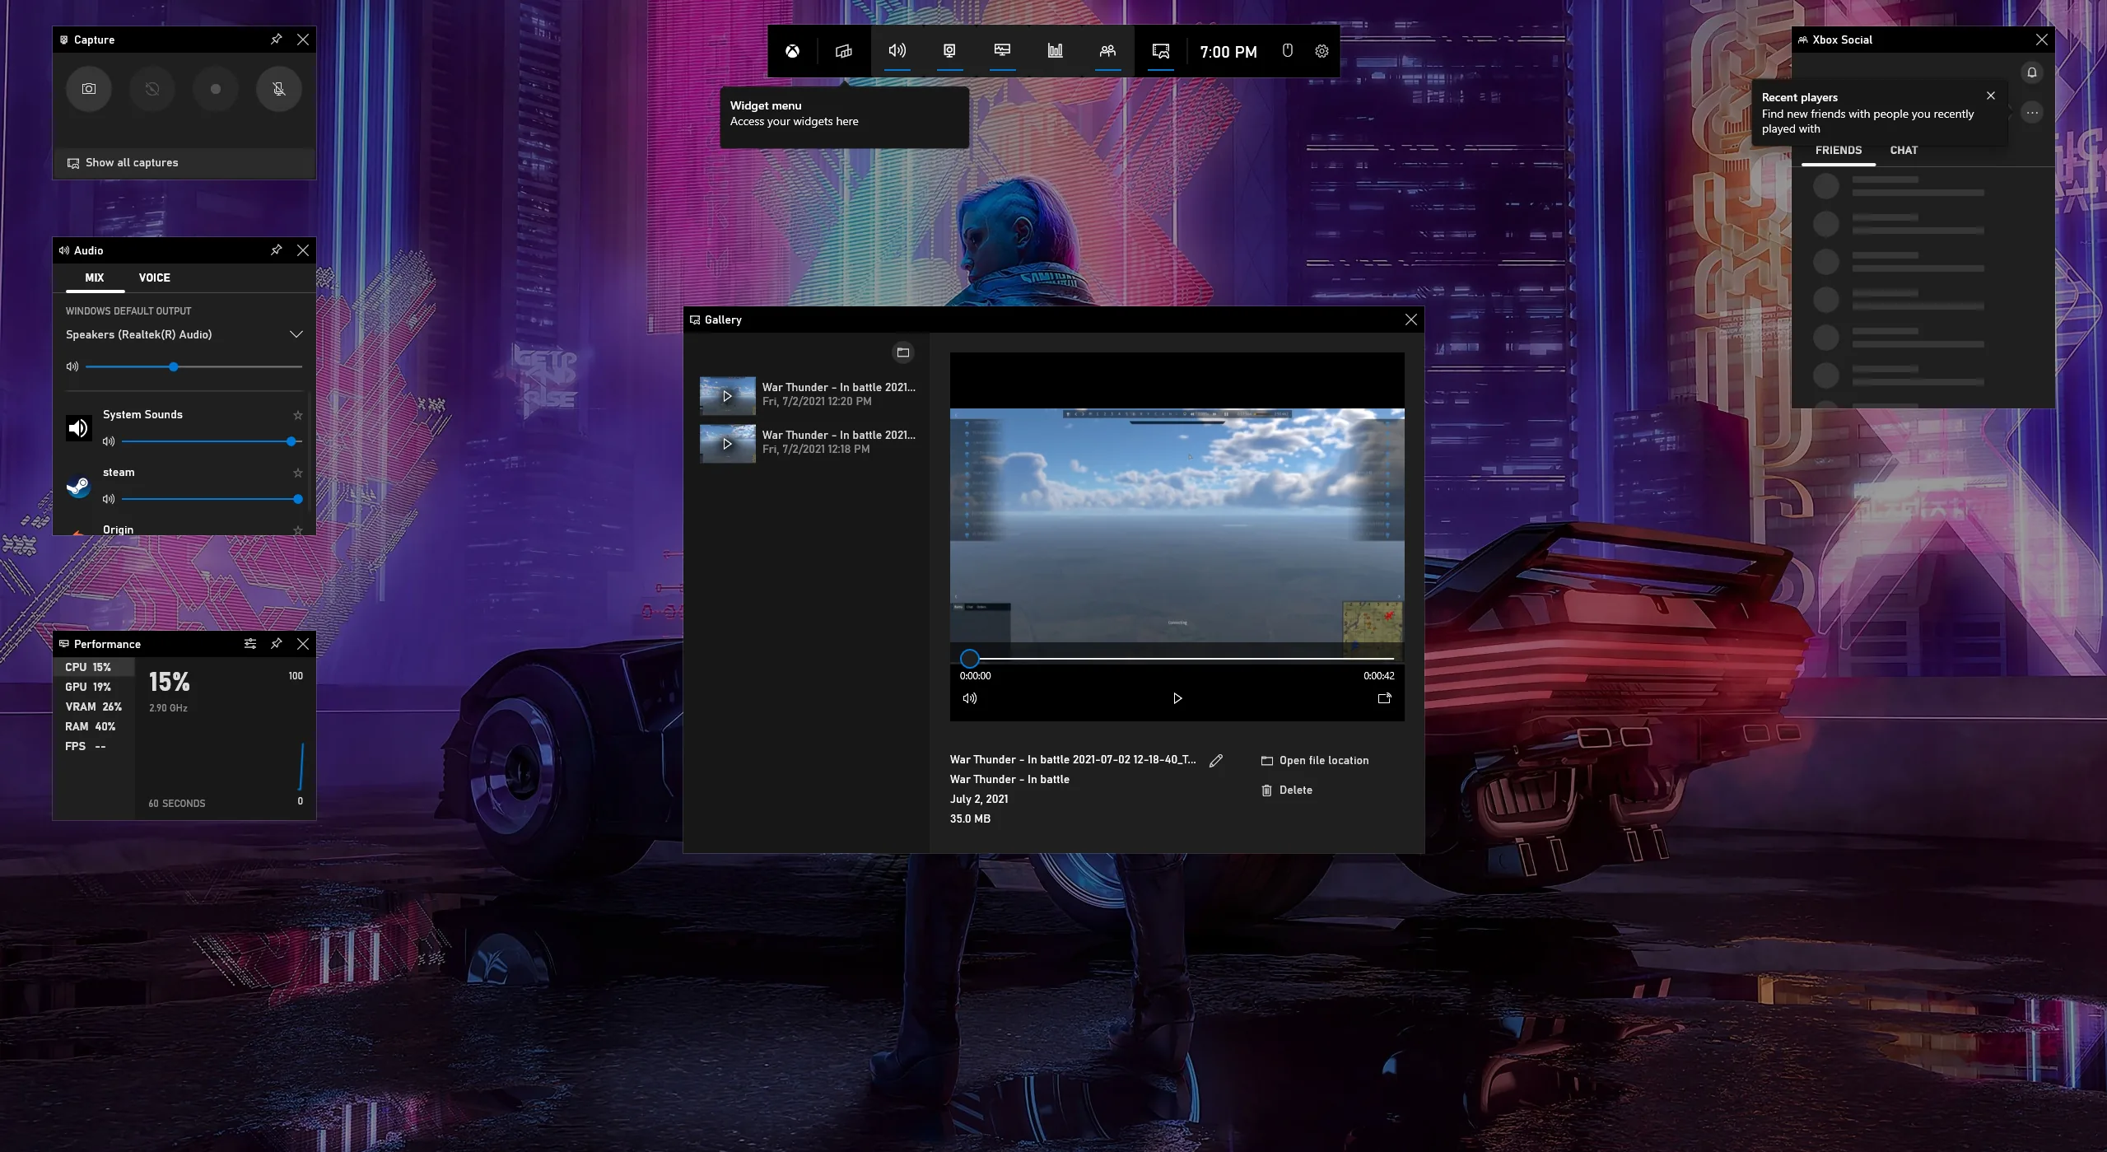Toggle the microphone while recording
Image resolution: width=2107 pixels, height=1152 pixels.
(279, 89)
